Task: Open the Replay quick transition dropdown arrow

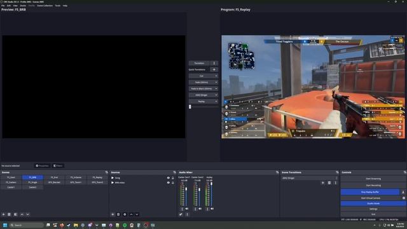Action: [216, 102]
